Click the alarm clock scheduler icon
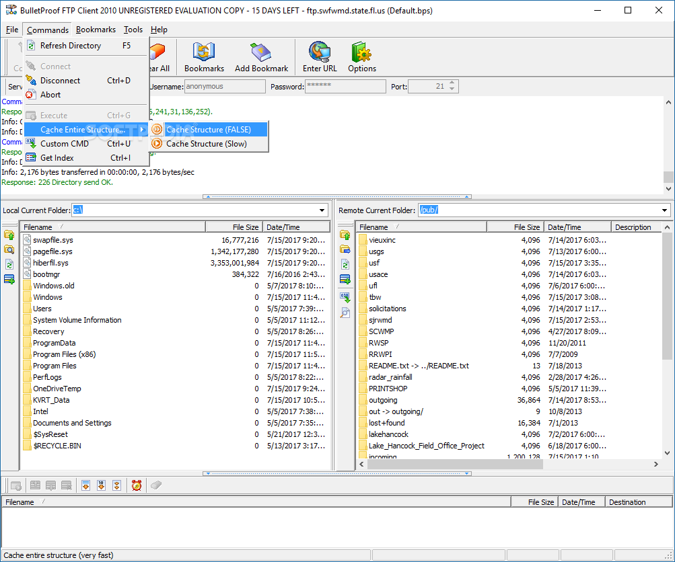The height and width of the screenshot is (562, 675). click(137, 485)
